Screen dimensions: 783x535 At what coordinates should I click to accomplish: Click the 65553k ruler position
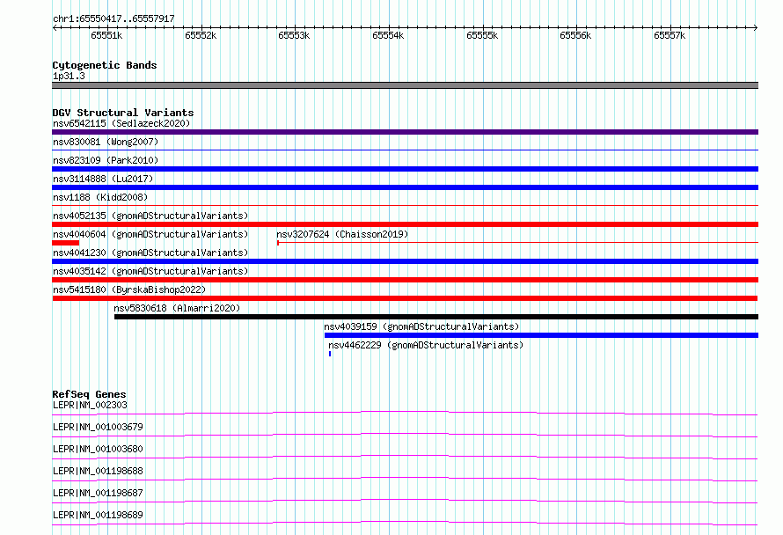[x=294, y=35]
